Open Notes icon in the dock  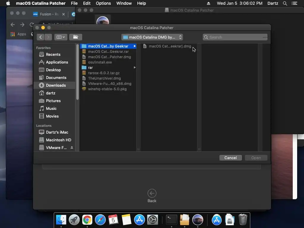coord(126,220)
